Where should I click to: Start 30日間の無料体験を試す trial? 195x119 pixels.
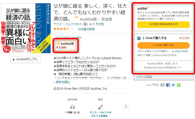pos(164,25)
